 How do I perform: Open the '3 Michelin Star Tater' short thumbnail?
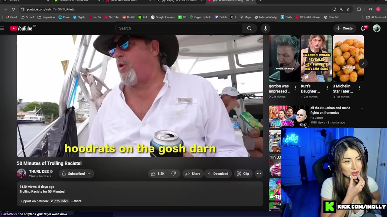(x=348, y=58)
